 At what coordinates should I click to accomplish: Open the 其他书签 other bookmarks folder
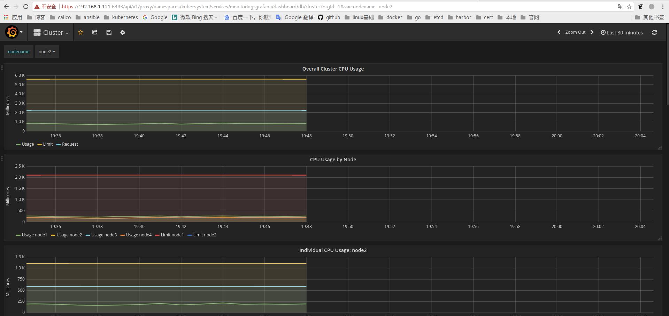point(649,17)
